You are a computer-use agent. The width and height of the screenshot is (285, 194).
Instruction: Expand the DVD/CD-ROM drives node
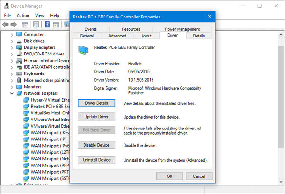point(12,55)
